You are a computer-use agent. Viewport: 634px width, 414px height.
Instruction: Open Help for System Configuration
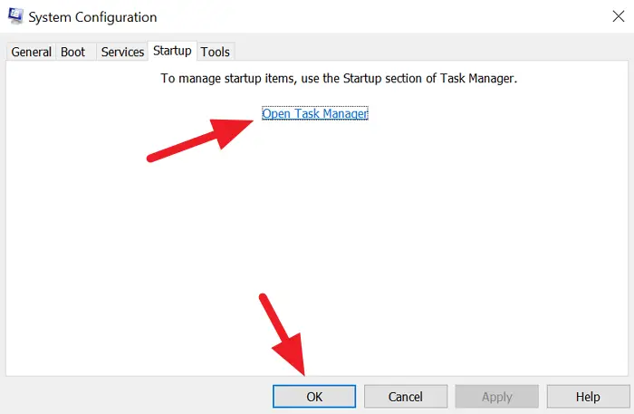coord(588,397)
